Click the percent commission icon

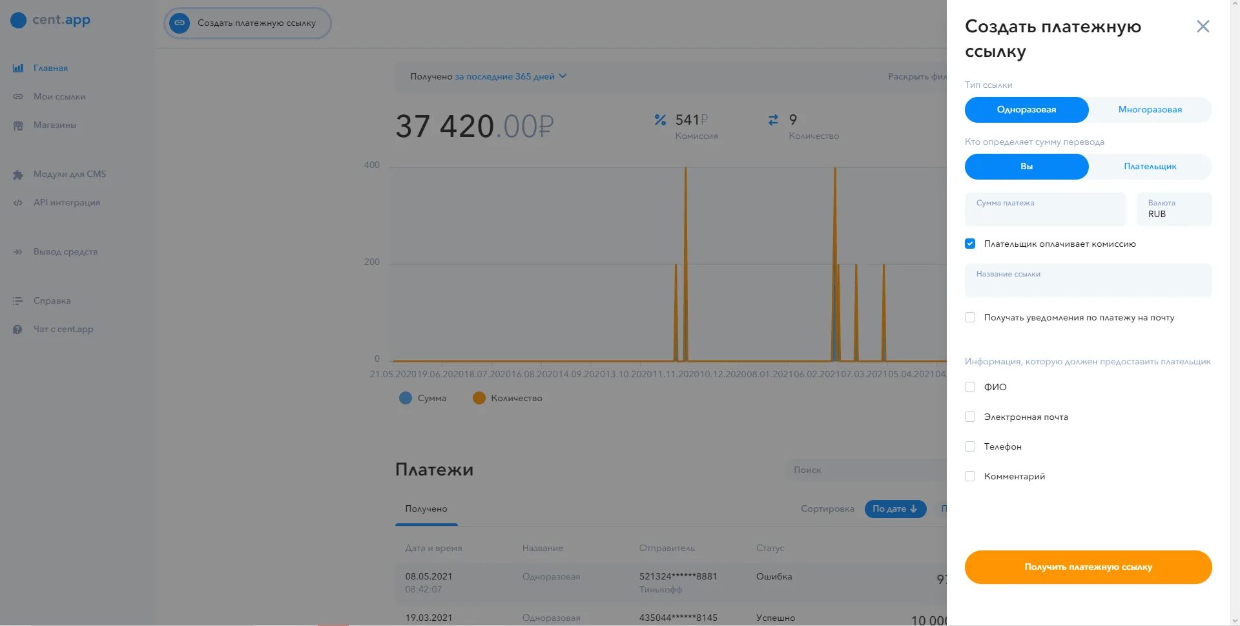660,120
